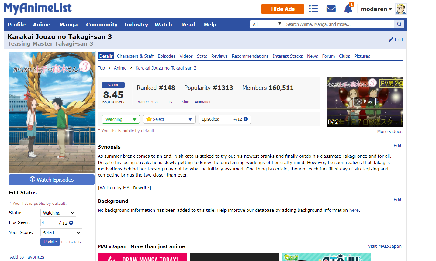Click the Edit Details link
This screenshot has width=436, height=261.
point(71,242)
